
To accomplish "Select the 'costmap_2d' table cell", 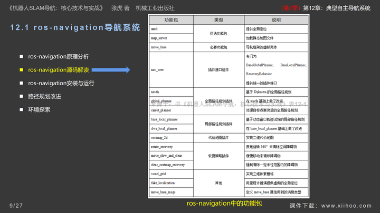I will 171,138.
